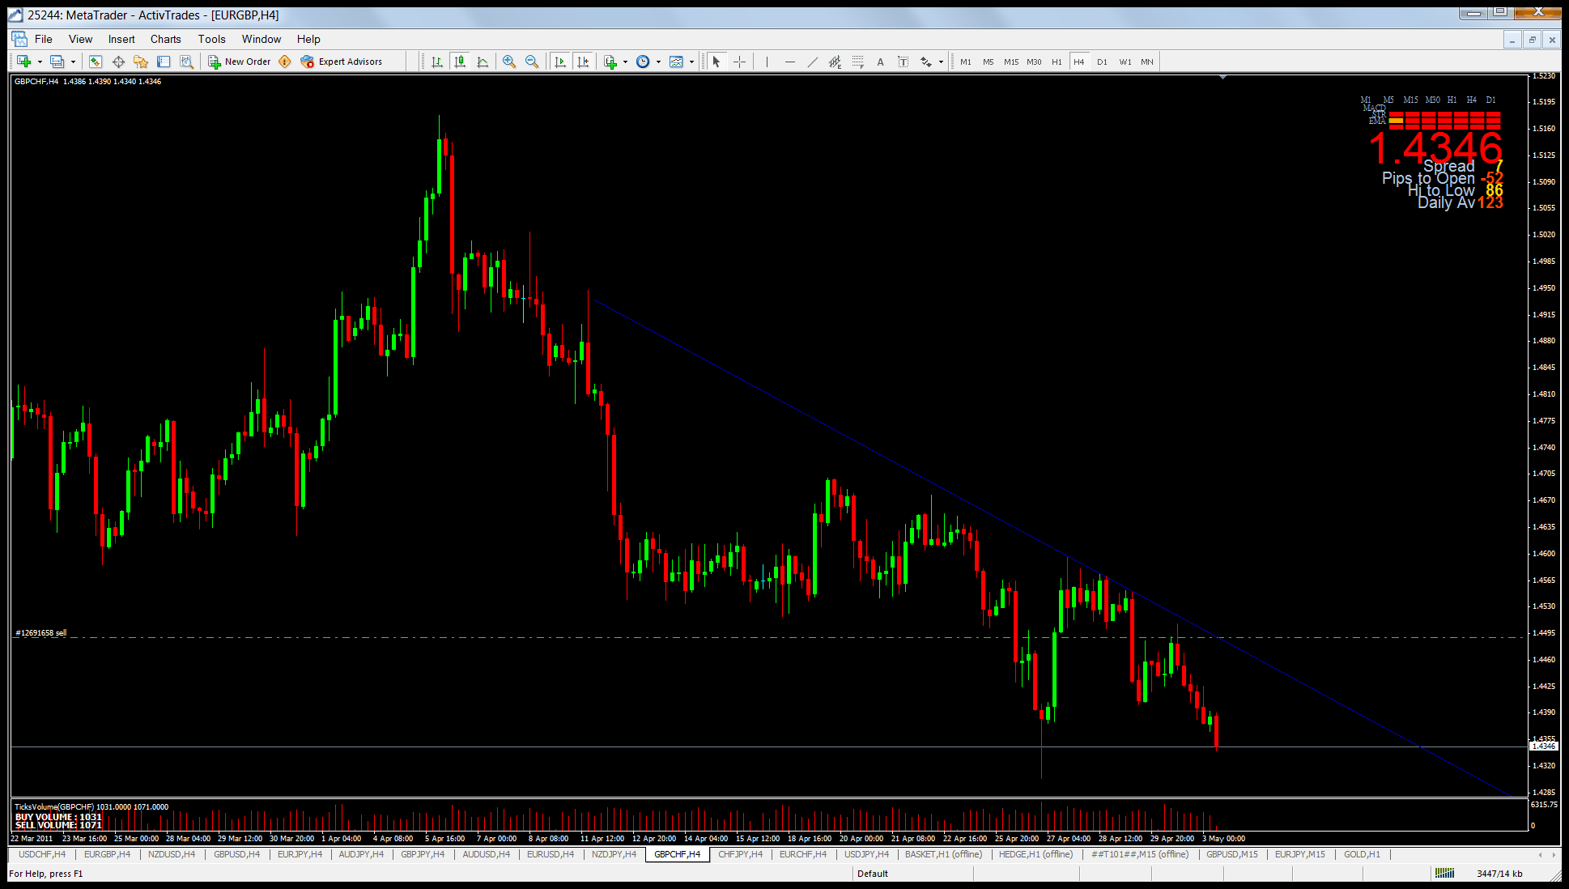Expand the chart templates dropdown arrow
Image resolution: width=1569 pixels, height=889 pixels.
click(x=691, y=62)
